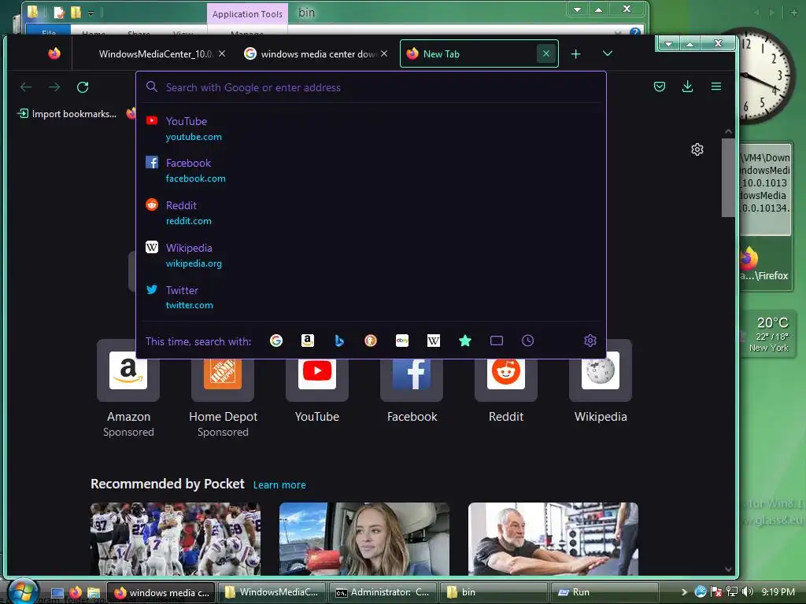The width and height of the screenshot is (806, 604).
Task: Go back using the back arrow
Action: [26, 87]
